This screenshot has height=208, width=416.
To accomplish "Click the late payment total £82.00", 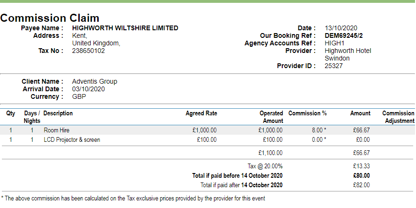I will (361, 185).
